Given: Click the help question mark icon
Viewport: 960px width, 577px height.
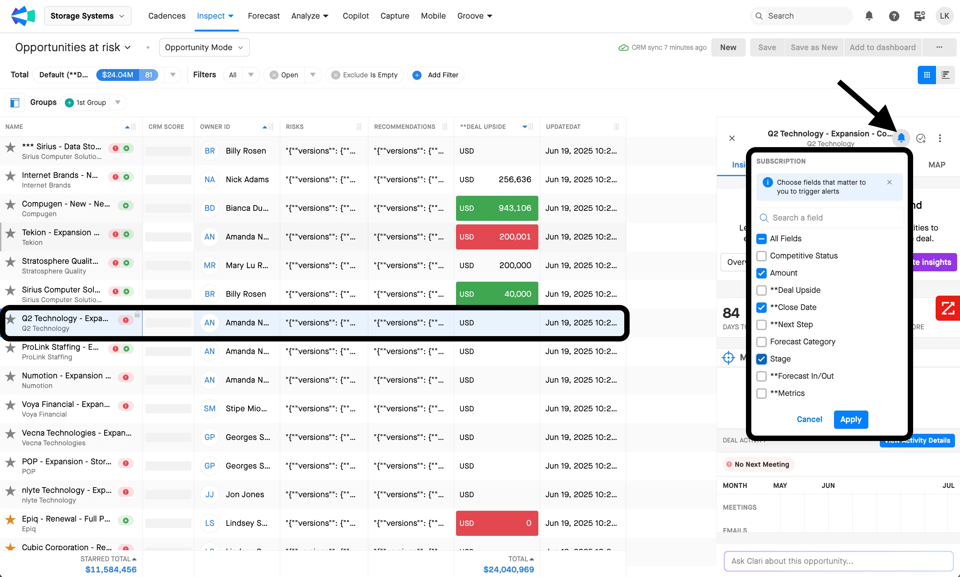Looking at the screenshot, I should (894, 16).
